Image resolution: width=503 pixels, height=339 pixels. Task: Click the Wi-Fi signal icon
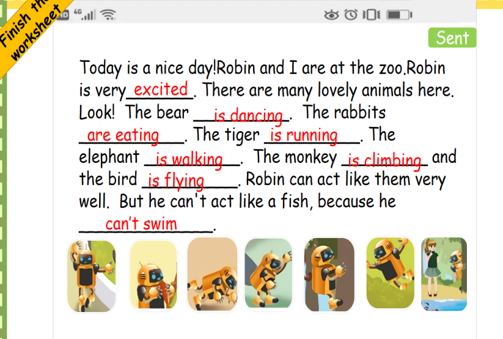pos(108,14)
